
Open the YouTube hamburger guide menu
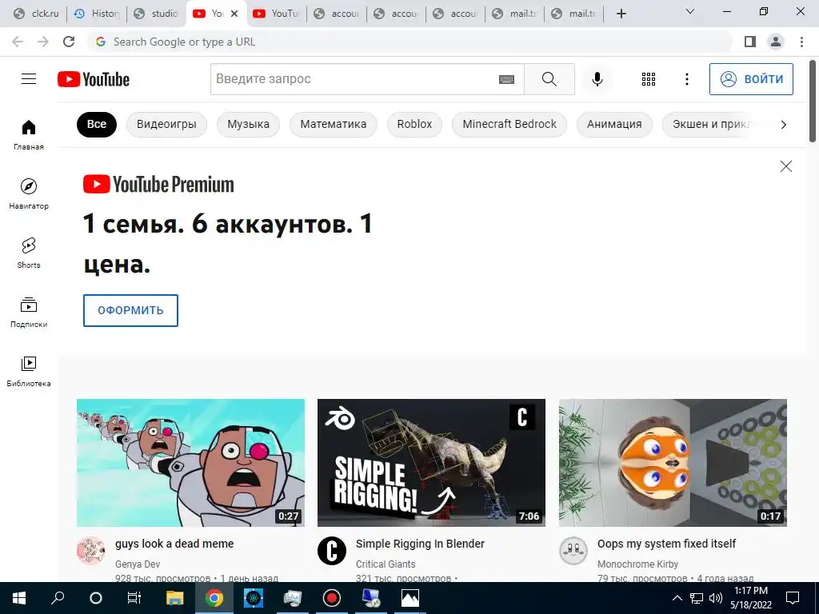(x=29, y=79)
